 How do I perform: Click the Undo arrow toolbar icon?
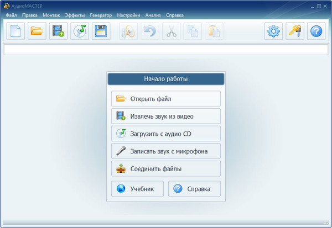click(x=150, y=31)
